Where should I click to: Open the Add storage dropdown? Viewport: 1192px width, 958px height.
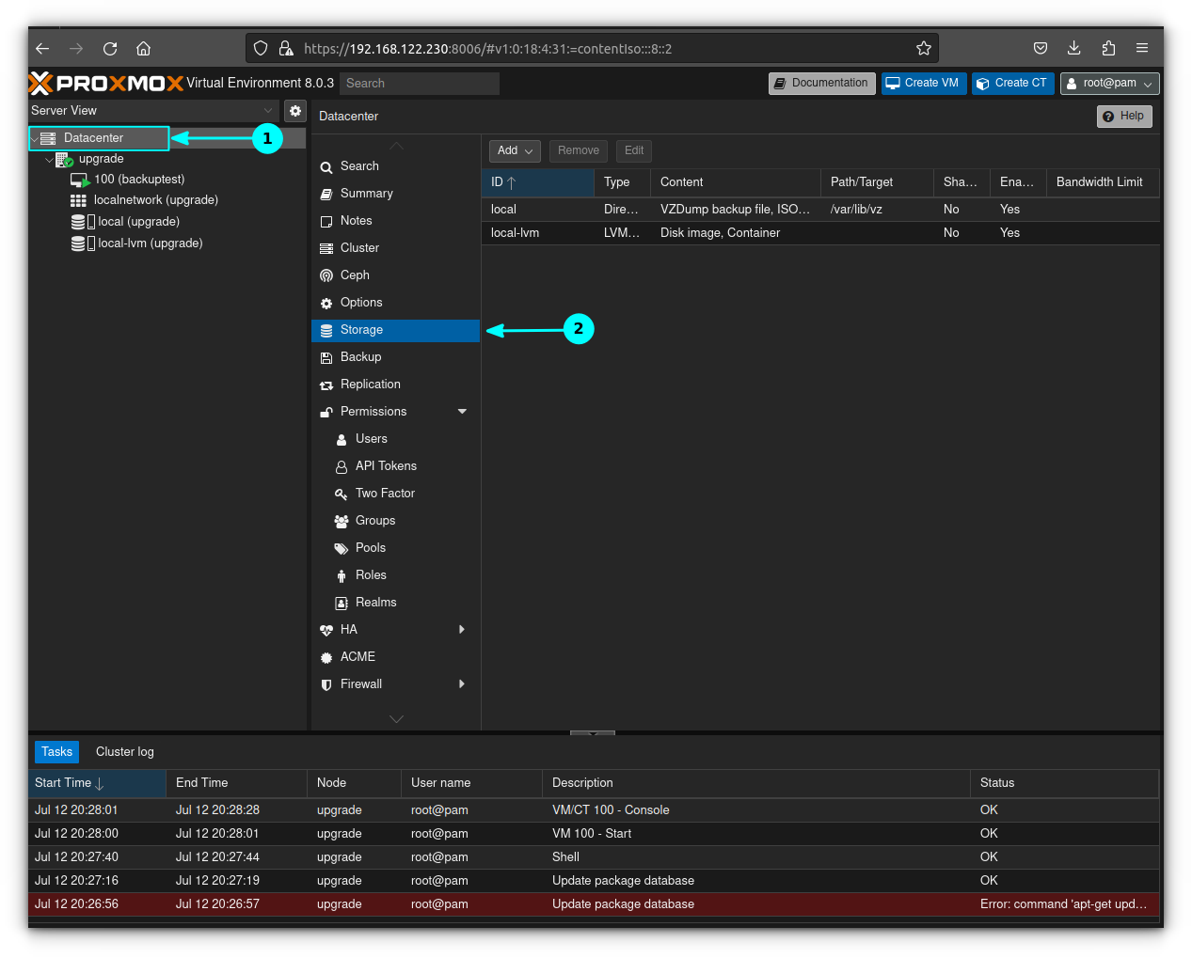515,151
